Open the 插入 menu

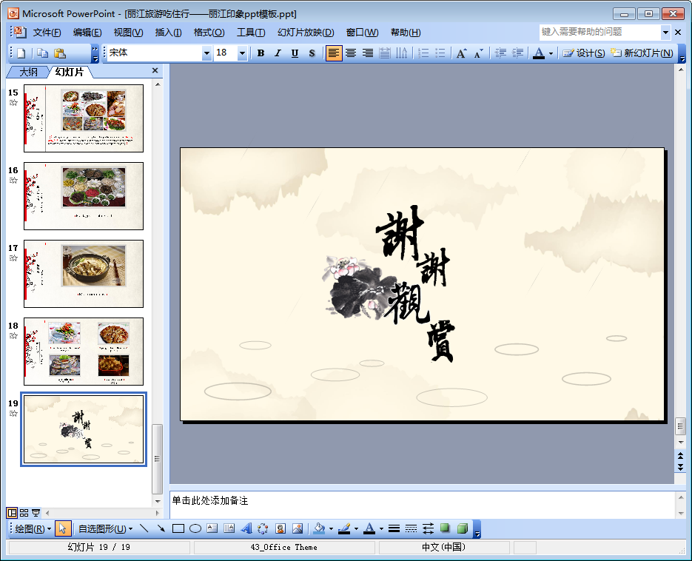[168, 33]
